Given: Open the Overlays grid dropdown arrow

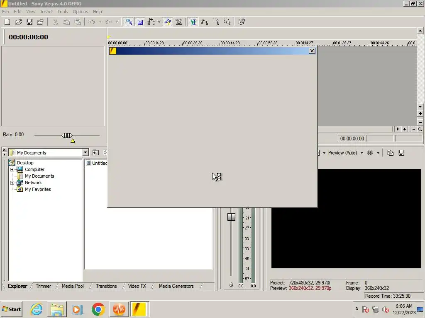Looking at the screenshot, I should pyautogui.click(x=379, y=153).
